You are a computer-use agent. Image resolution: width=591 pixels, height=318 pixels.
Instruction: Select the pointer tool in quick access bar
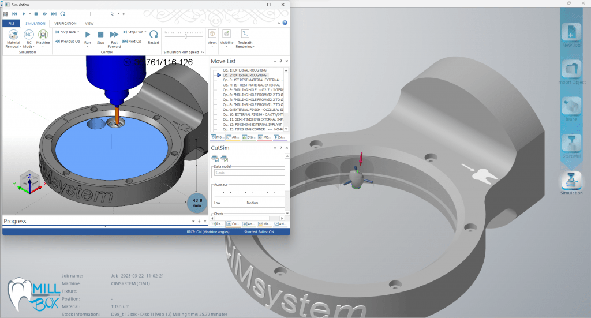(112, 14)
